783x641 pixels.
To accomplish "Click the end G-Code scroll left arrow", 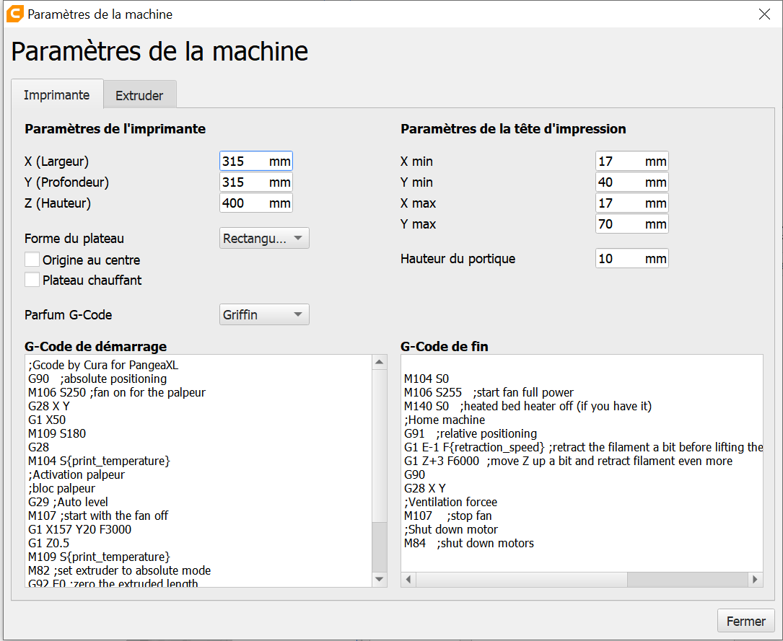I will point(408,579).
